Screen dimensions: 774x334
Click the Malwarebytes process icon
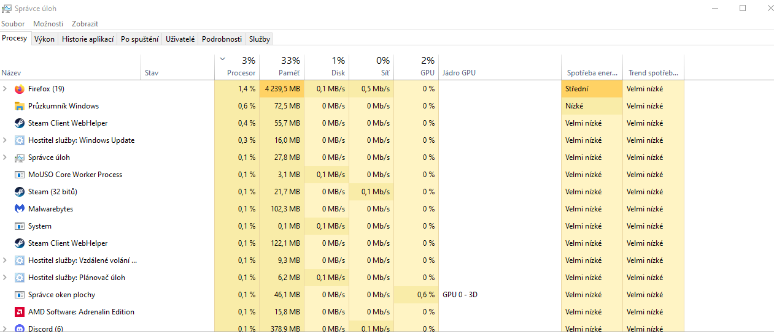[19, 209]
